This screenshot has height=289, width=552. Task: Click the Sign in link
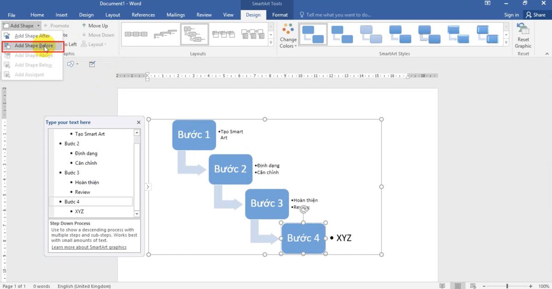(x=512, y=15)
